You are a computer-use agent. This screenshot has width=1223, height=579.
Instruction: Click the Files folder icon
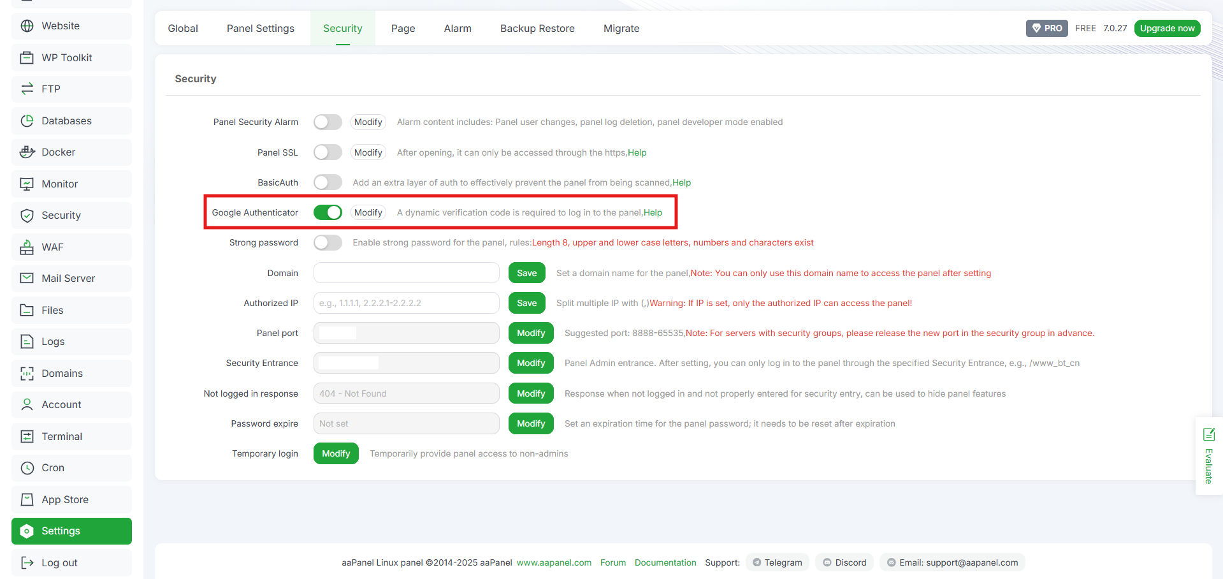point(27,310)
